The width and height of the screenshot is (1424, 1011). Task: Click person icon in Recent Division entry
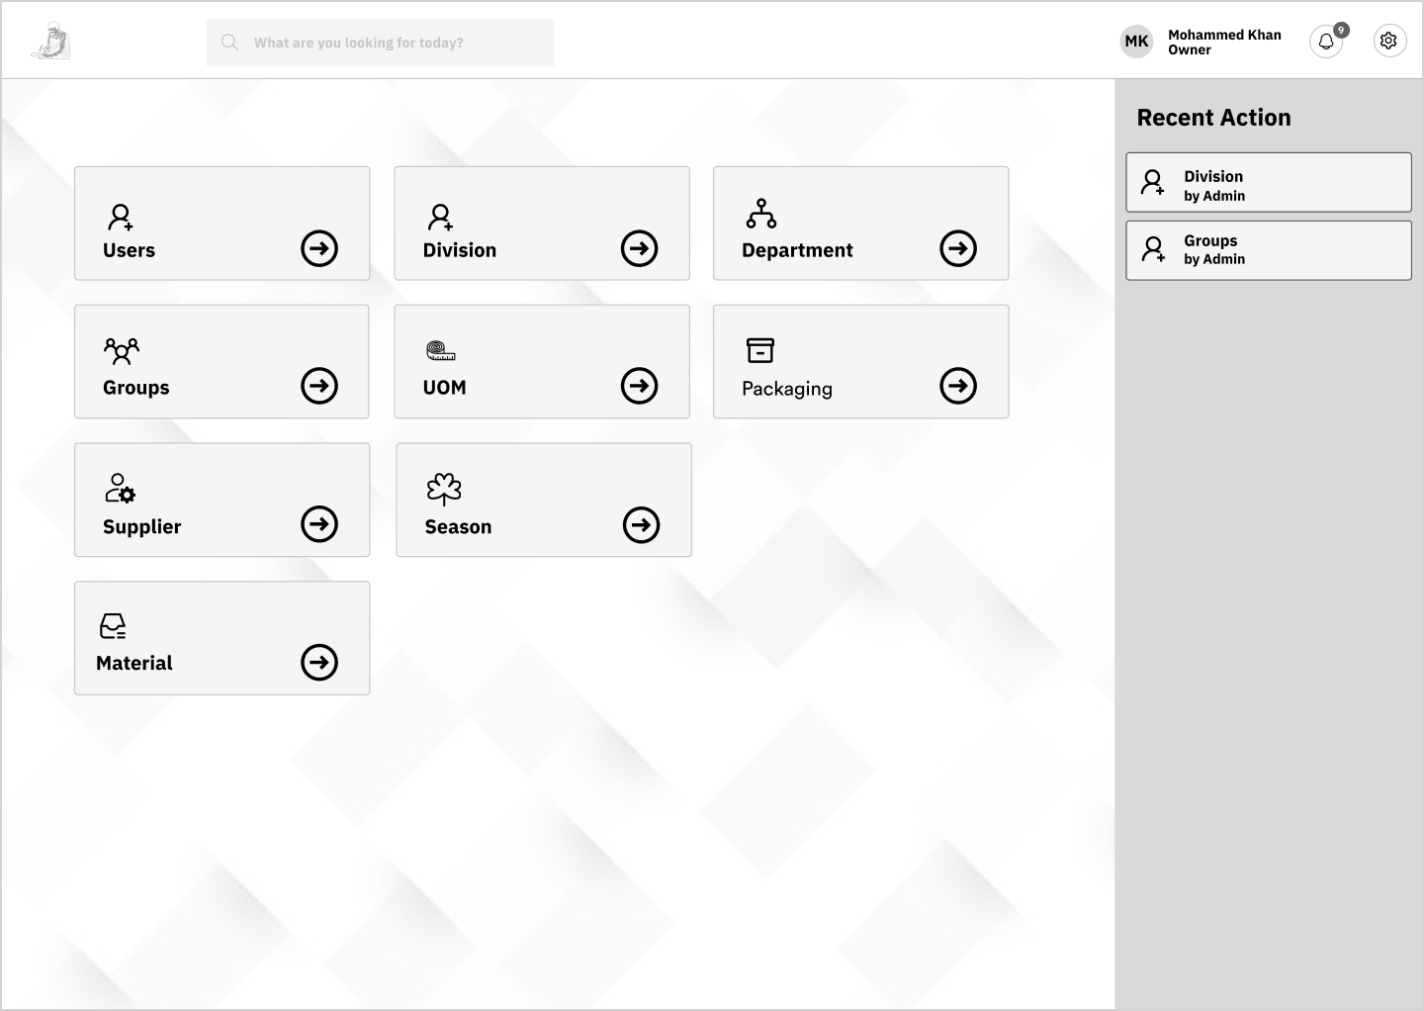tap(1153, 182)
